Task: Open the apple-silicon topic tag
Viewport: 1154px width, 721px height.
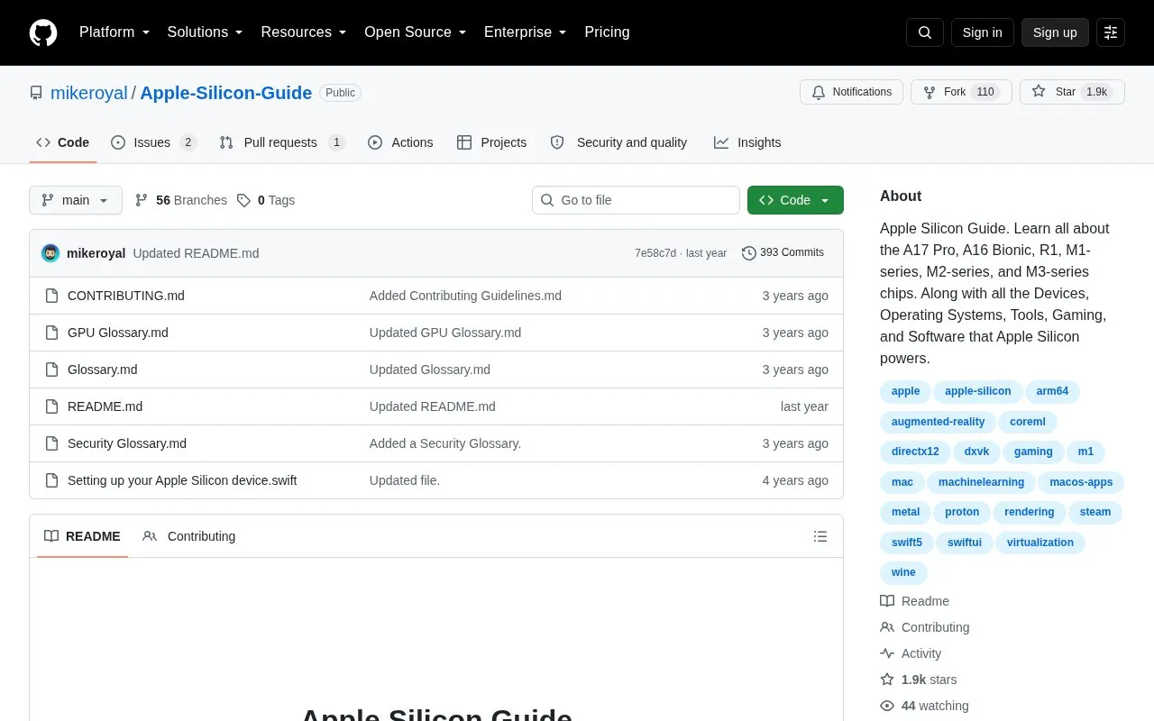Action: (978, 391)
